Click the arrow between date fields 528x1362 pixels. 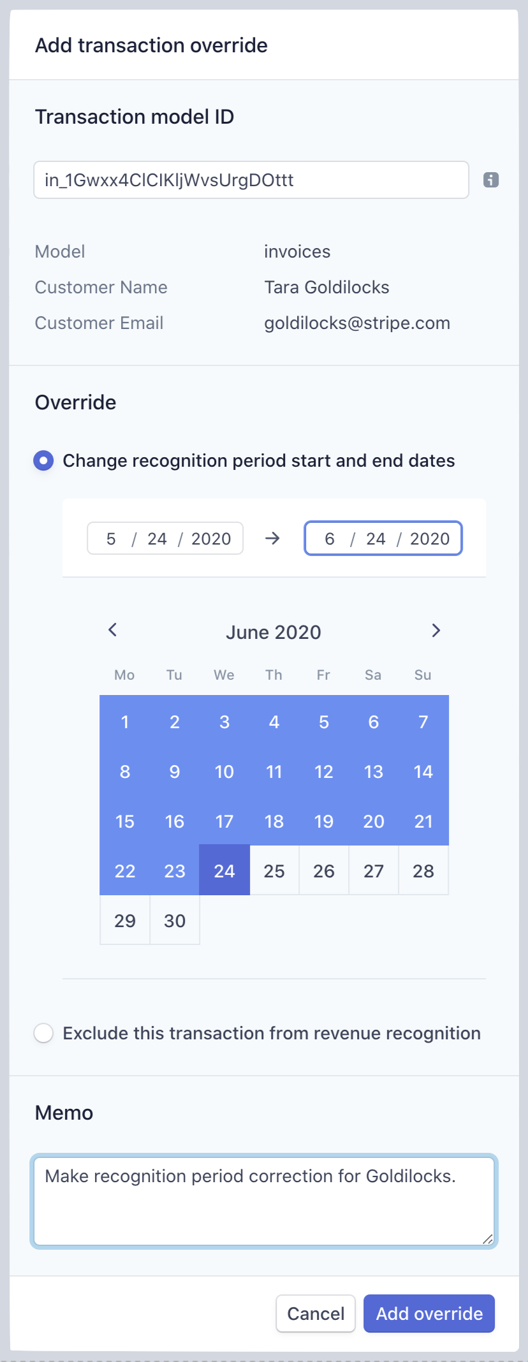coord(272,539)
